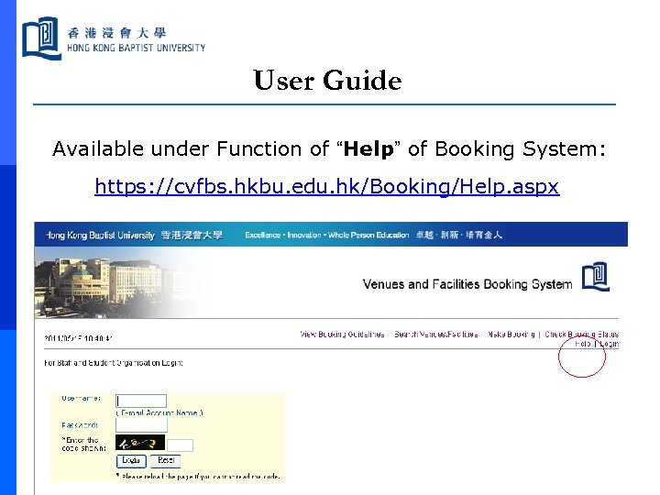Image resolution: width=660 pixels, height=495 pixels.
Task: Click 'Excellence Innovation Whole Person Education' header text
Action: pos(327,235)
